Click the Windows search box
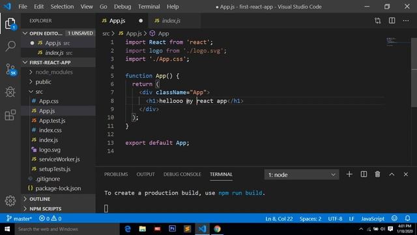Image resolution: width=417 pixels, height=235 pixels. click(x=66, y=229)
